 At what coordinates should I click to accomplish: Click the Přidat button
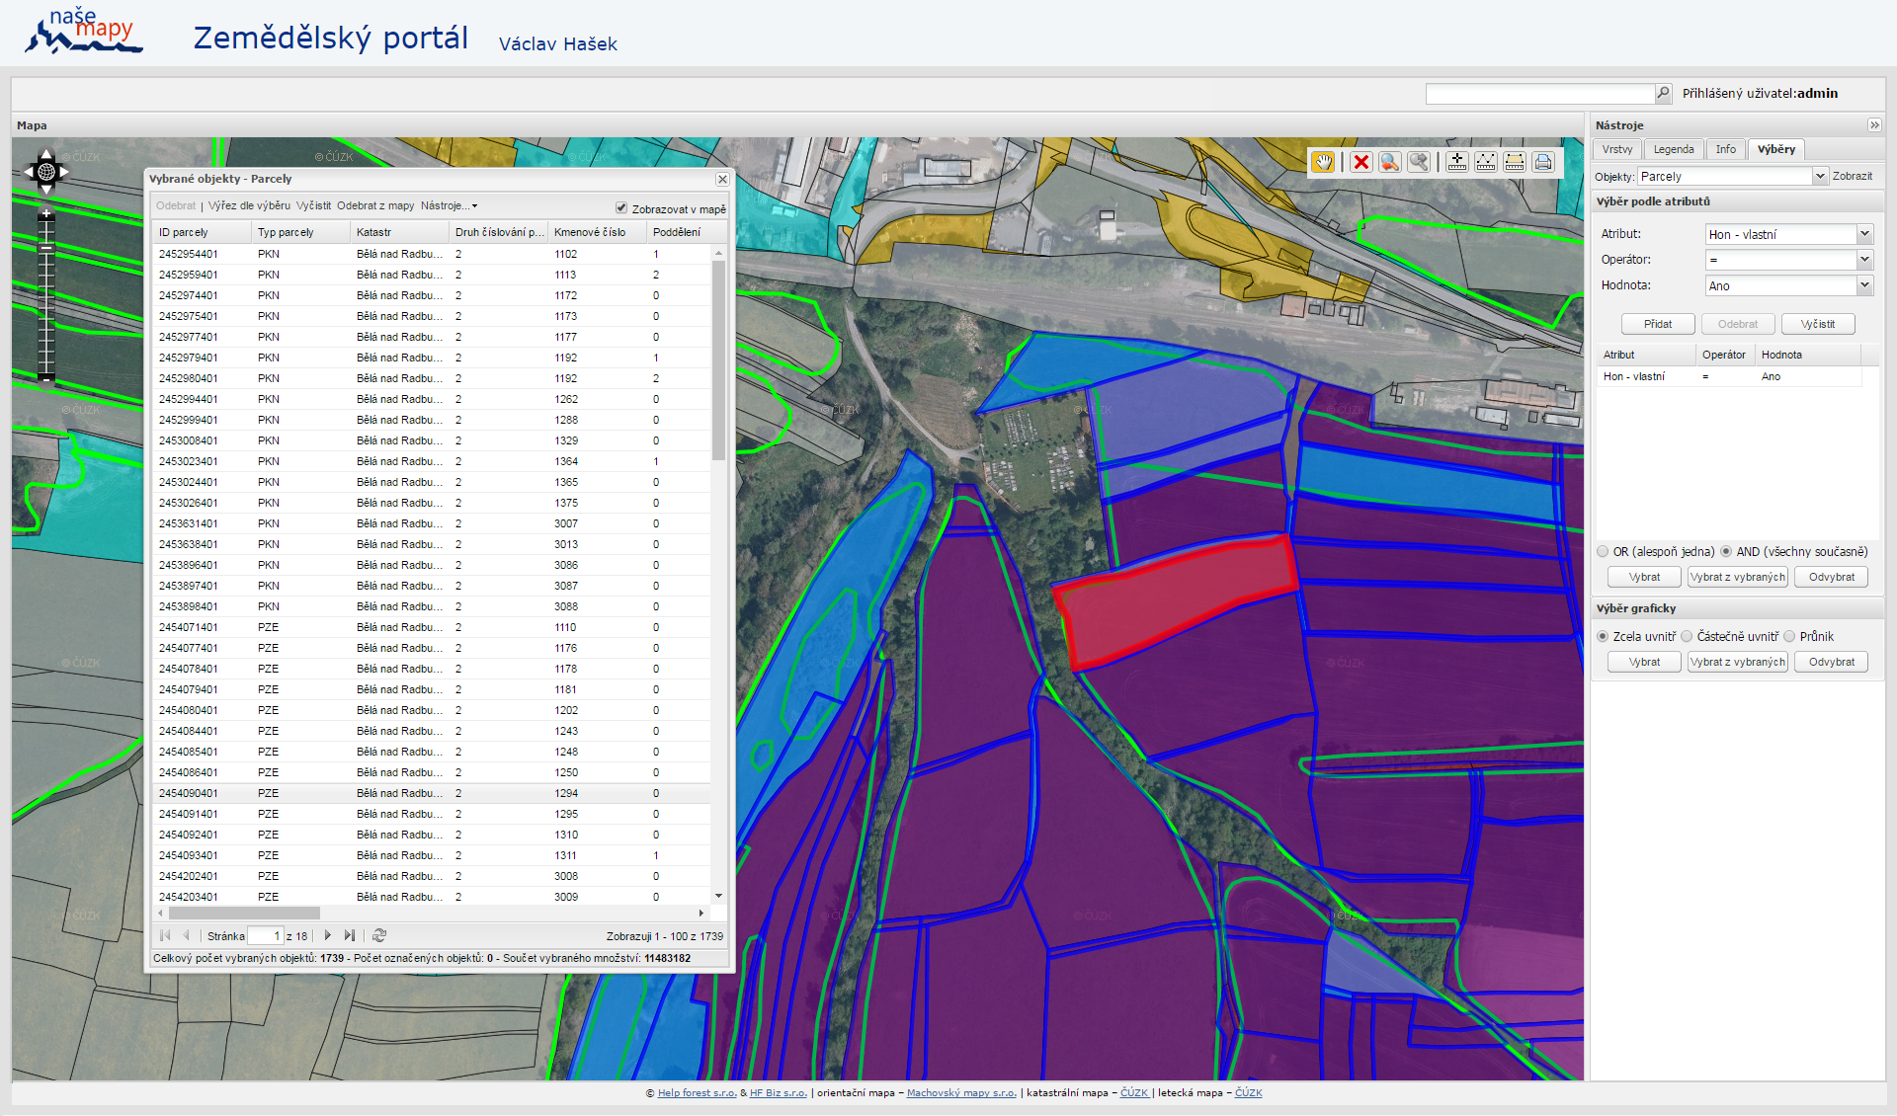[x=1658, y=324]
